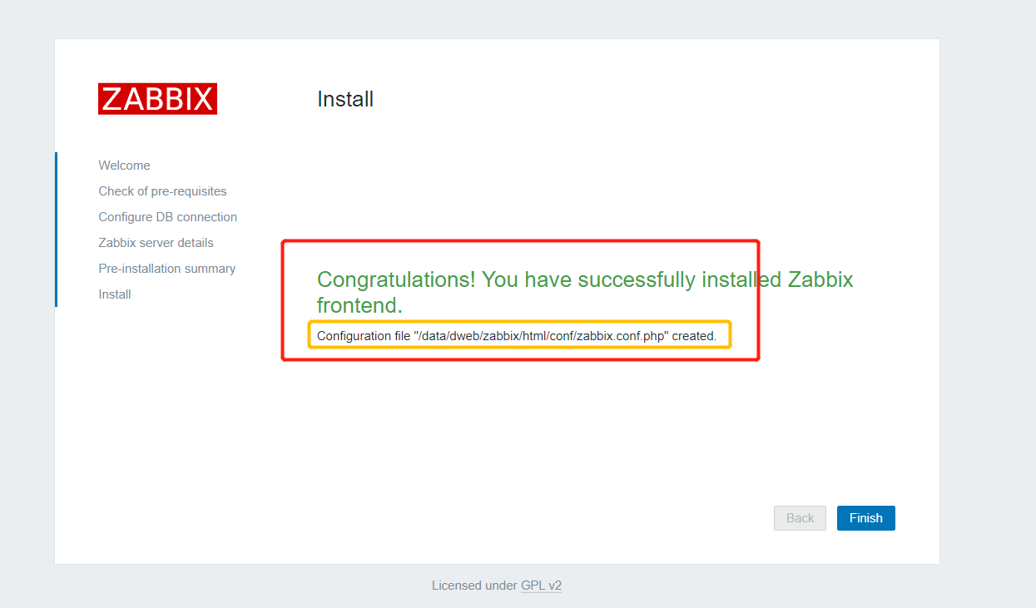Click the "Licensed under" footer text
This screenshot has height=608, width=1036.
[474, 586]
